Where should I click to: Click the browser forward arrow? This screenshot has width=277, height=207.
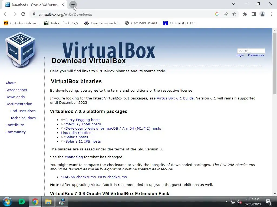[x=15, y=14]
